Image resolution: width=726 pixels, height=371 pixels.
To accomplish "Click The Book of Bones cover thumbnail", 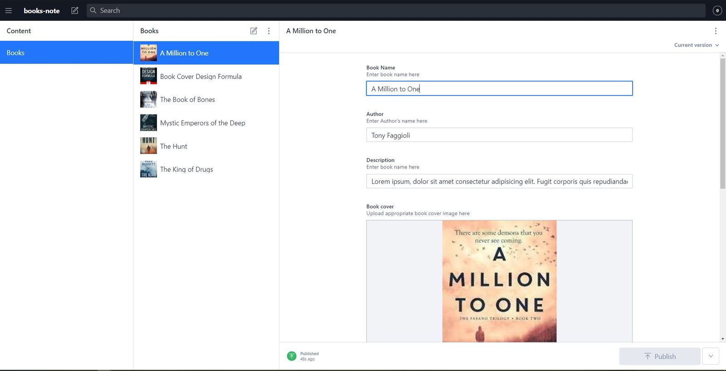I will tap(148, 99).
